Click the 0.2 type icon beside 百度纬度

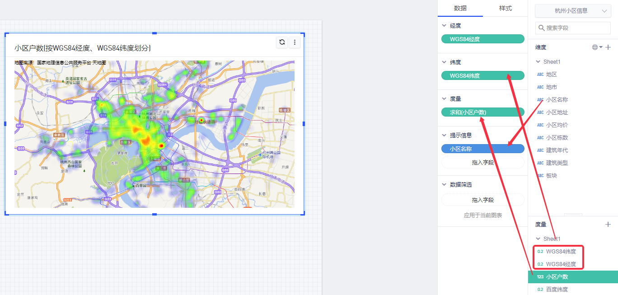[540, 290]
